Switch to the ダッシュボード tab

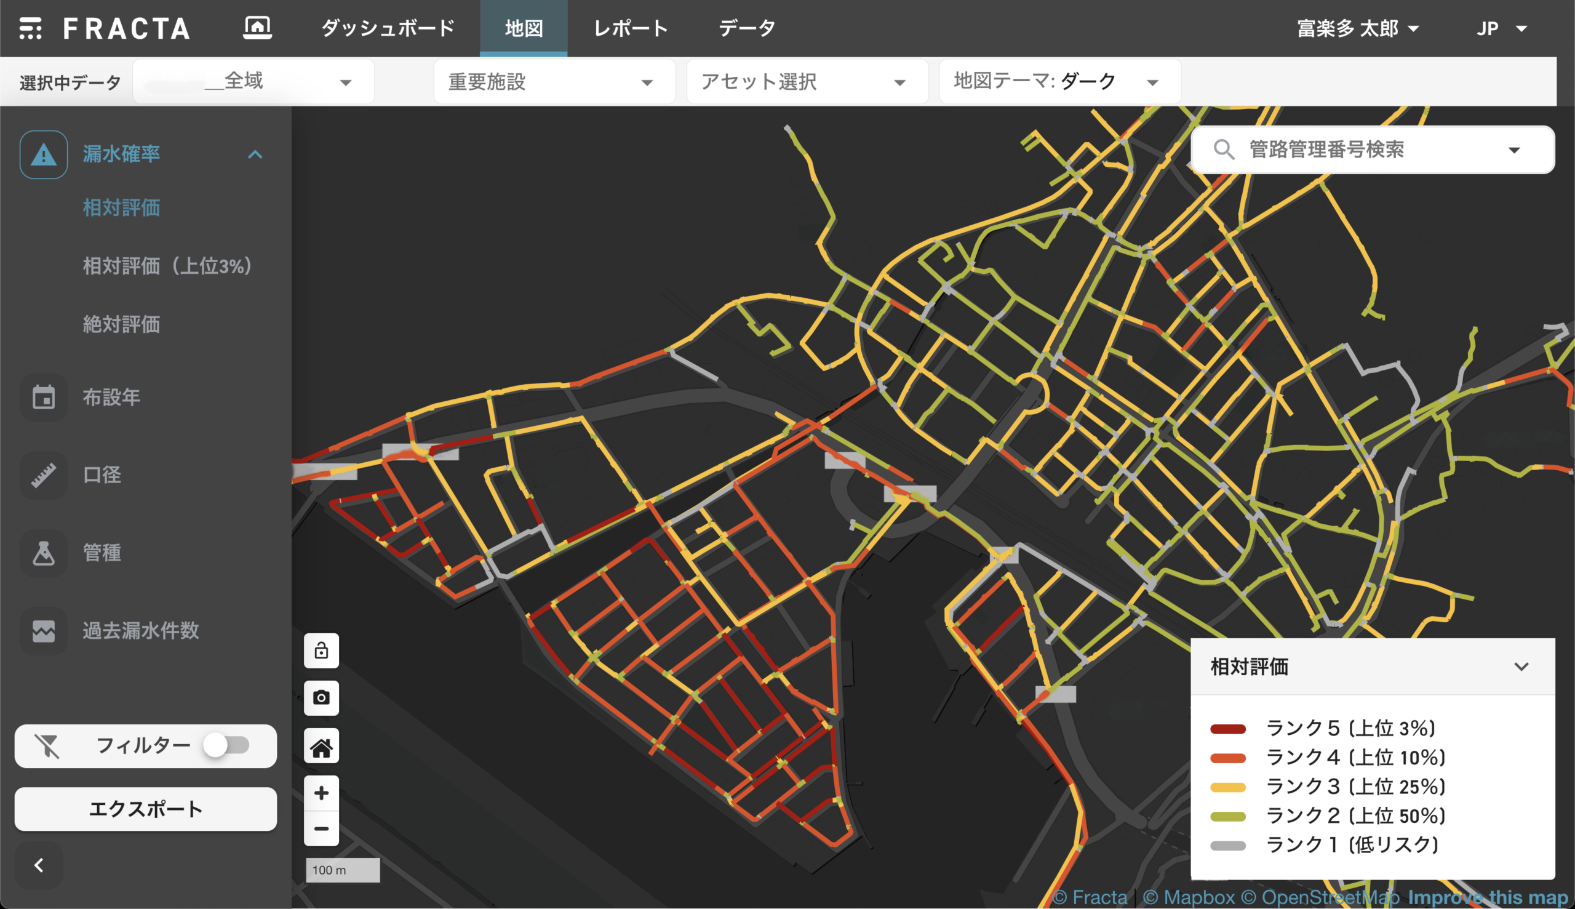pos(388,28)
